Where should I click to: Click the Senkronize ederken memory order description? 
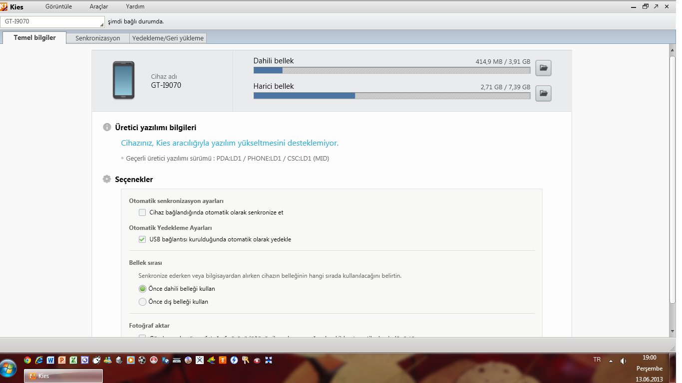click(x=270, y=275)
